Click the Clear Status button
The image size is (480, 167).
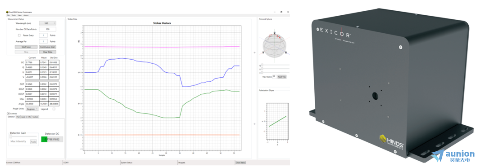(240, 163)
